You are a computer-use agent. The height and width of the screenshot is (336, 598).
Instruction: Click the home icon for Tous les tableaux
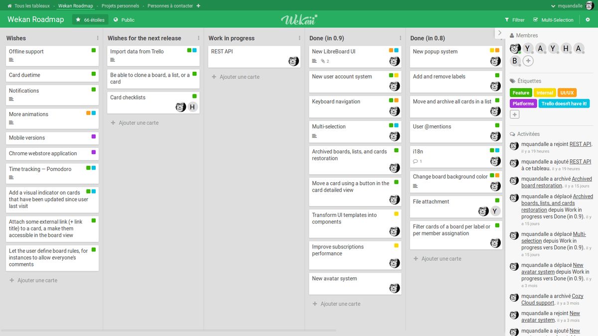pyautogui.click(x=9, y=6)
